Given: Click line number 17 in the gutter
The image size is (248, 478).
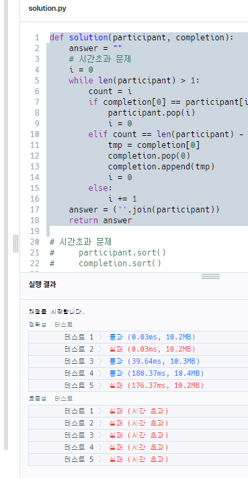Looking at the screenshot, I should (x=35, y=210).
